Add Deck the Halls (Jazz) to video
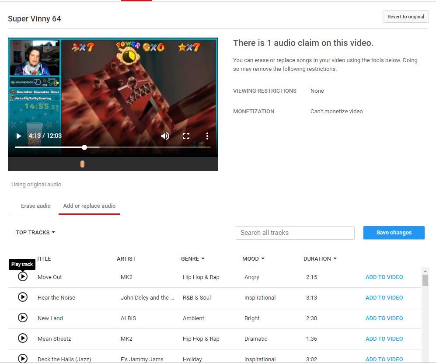The image size is (436, 363). tap(384, 359)
